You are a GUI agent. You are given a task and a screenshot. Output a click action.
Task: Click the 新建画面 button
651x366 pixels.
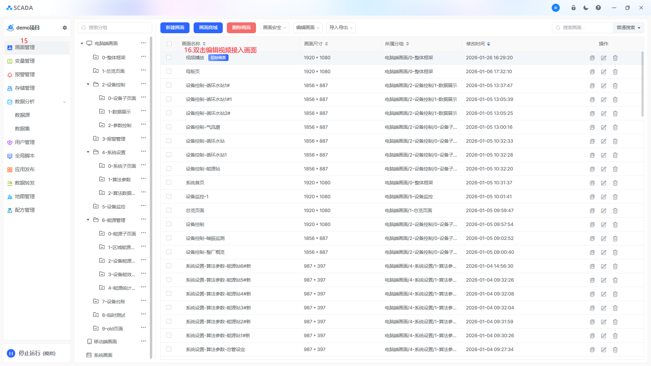[175, 28]
